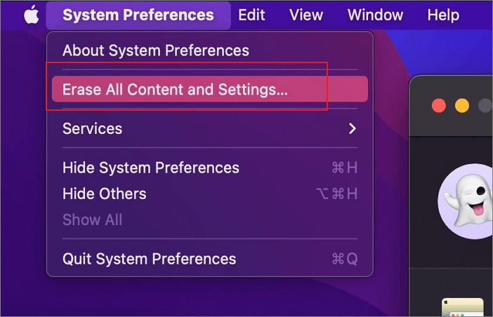Open the View menu

pos(306,15)
